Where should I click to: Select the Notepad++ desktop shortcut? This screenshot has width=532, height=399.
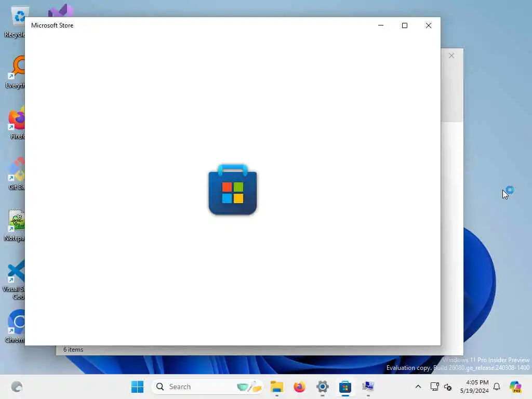[14, 225]
